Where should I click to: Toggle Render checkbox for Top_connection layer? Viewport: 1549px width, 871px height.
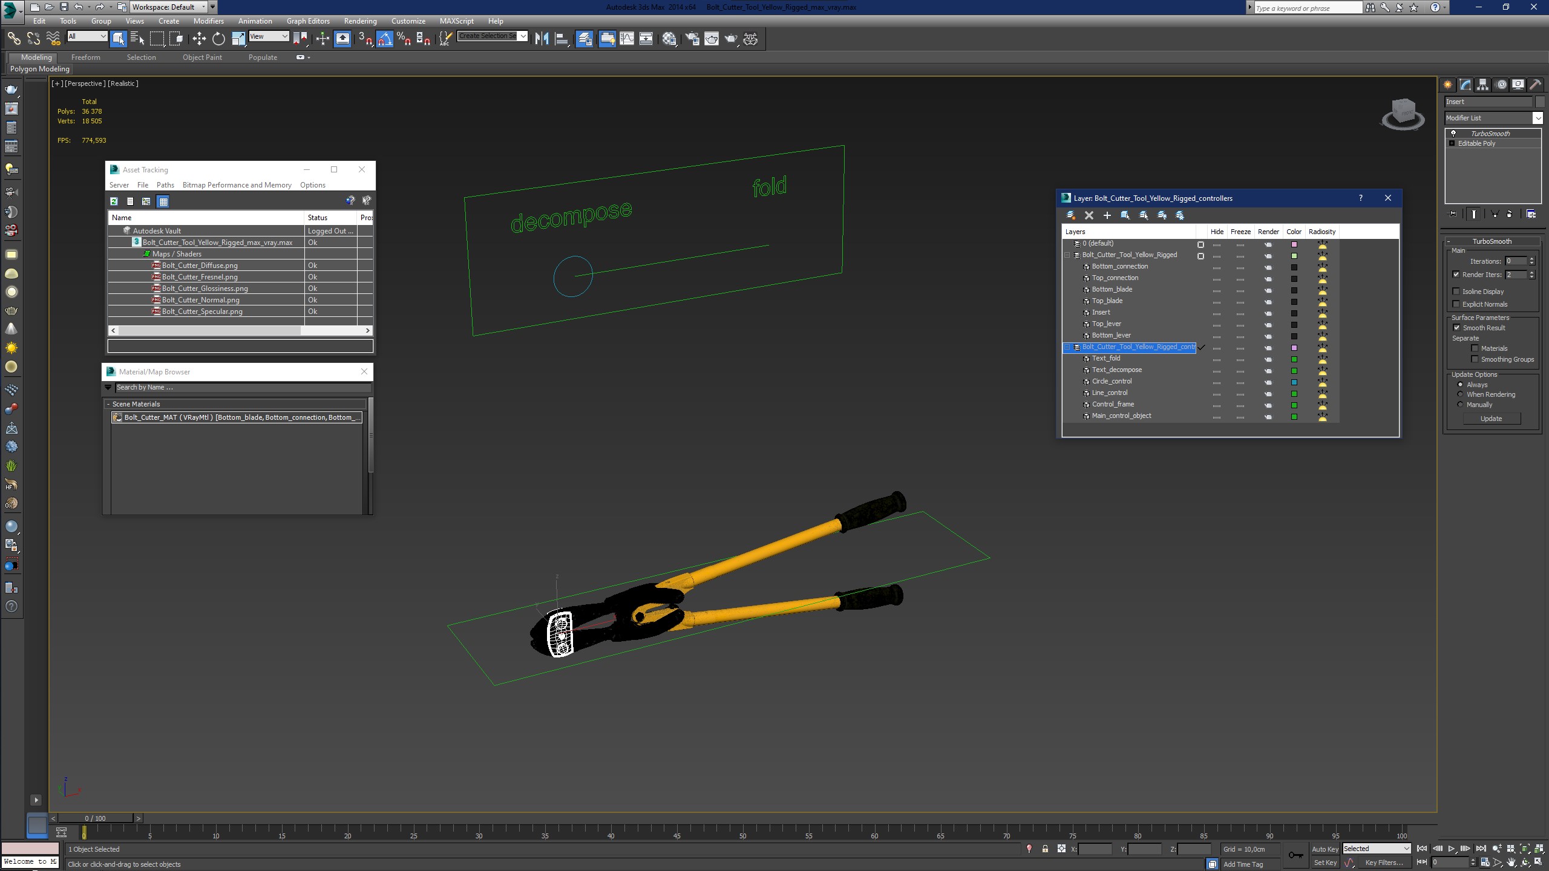point(1268,278)
